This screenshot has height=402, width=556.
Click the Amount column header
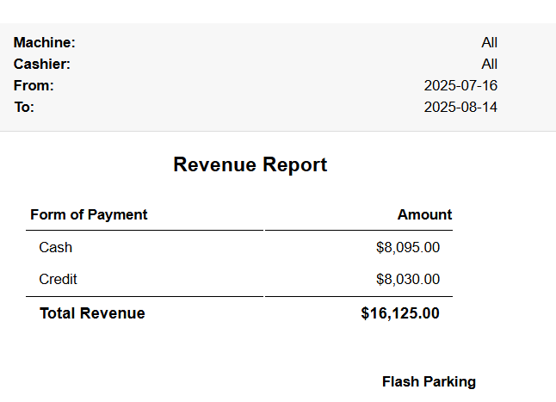click(424, 214)
